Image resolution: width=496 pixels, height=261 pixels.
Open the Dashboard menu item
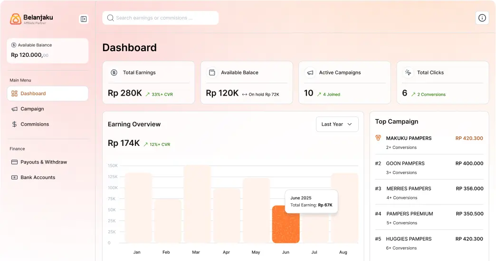pos(48,94)
